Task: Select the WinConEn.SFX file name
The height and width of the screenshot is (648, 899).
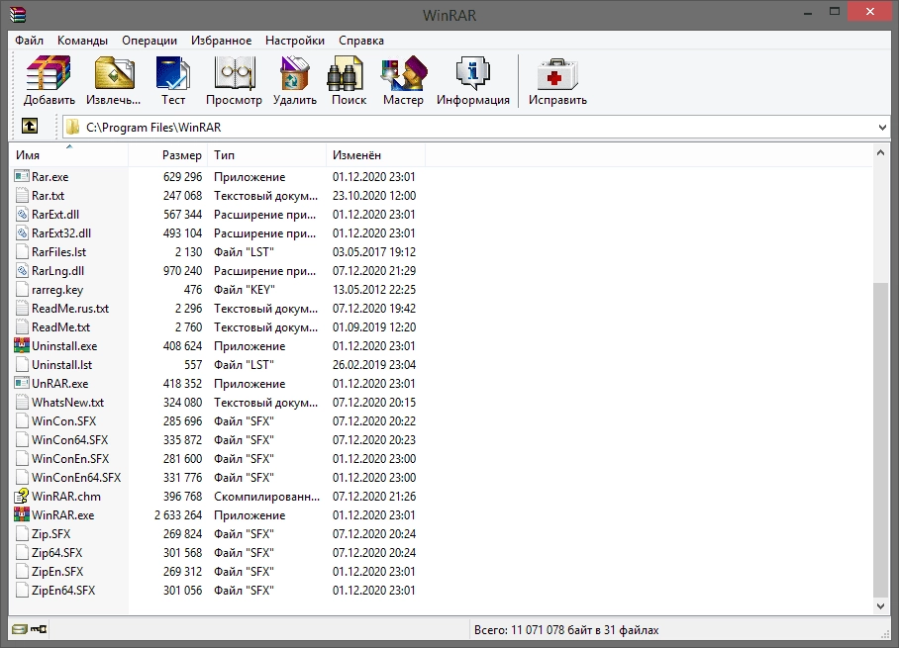Action: pos(70,459)
